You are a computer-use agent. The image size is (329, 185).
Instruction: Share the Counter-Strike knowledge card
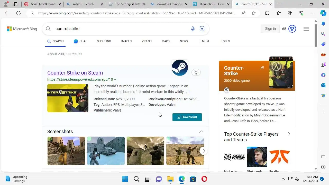tap(262, 68)
